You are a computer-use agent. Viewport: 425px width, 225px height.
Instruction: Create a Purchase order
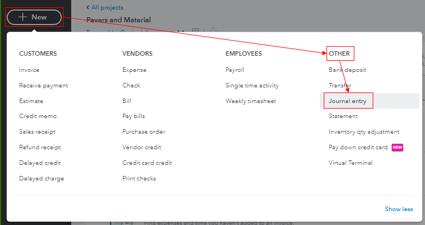(144, 131)
